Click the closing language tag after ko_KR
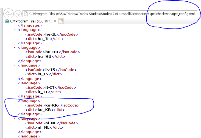Screen dimensions: 201x138 30,114
